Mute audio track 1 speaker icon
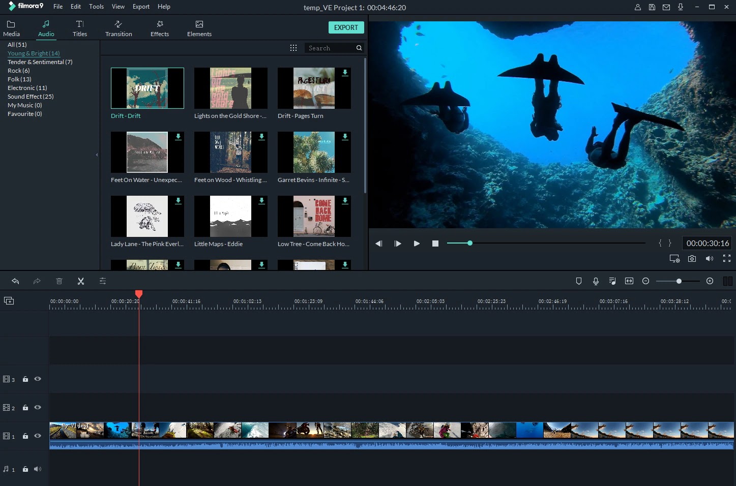The width and height of the screenshot is (736, 486). (x=38, y=469)
